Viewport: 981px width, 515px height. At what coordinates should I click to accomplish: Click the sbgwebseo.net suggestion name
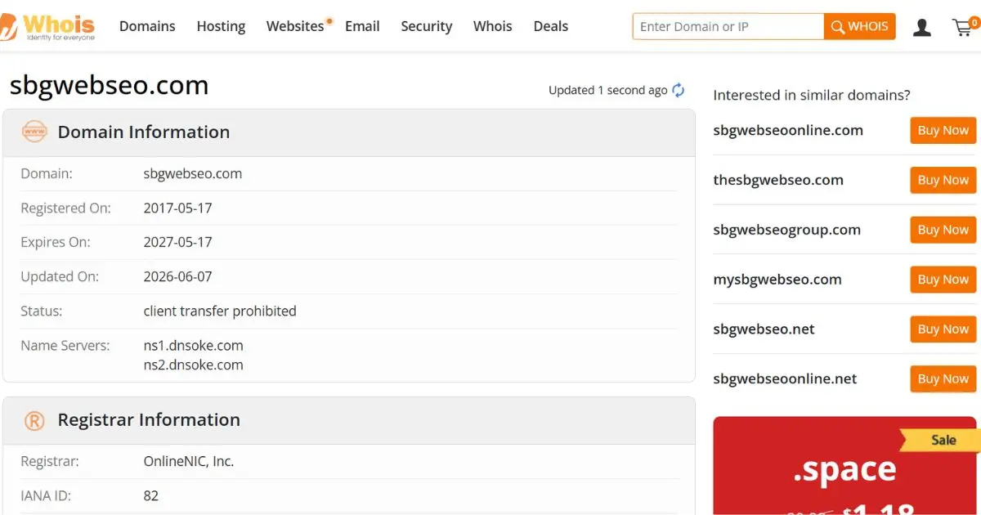(764, 329)
